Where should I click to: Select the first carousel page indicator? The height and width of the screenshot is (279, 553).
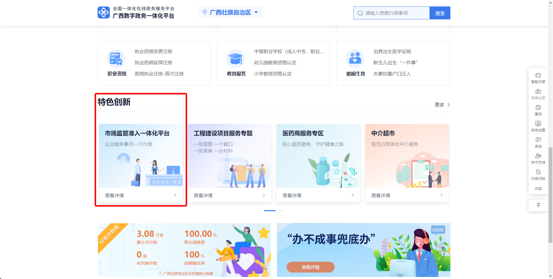[x=270, y=211]
